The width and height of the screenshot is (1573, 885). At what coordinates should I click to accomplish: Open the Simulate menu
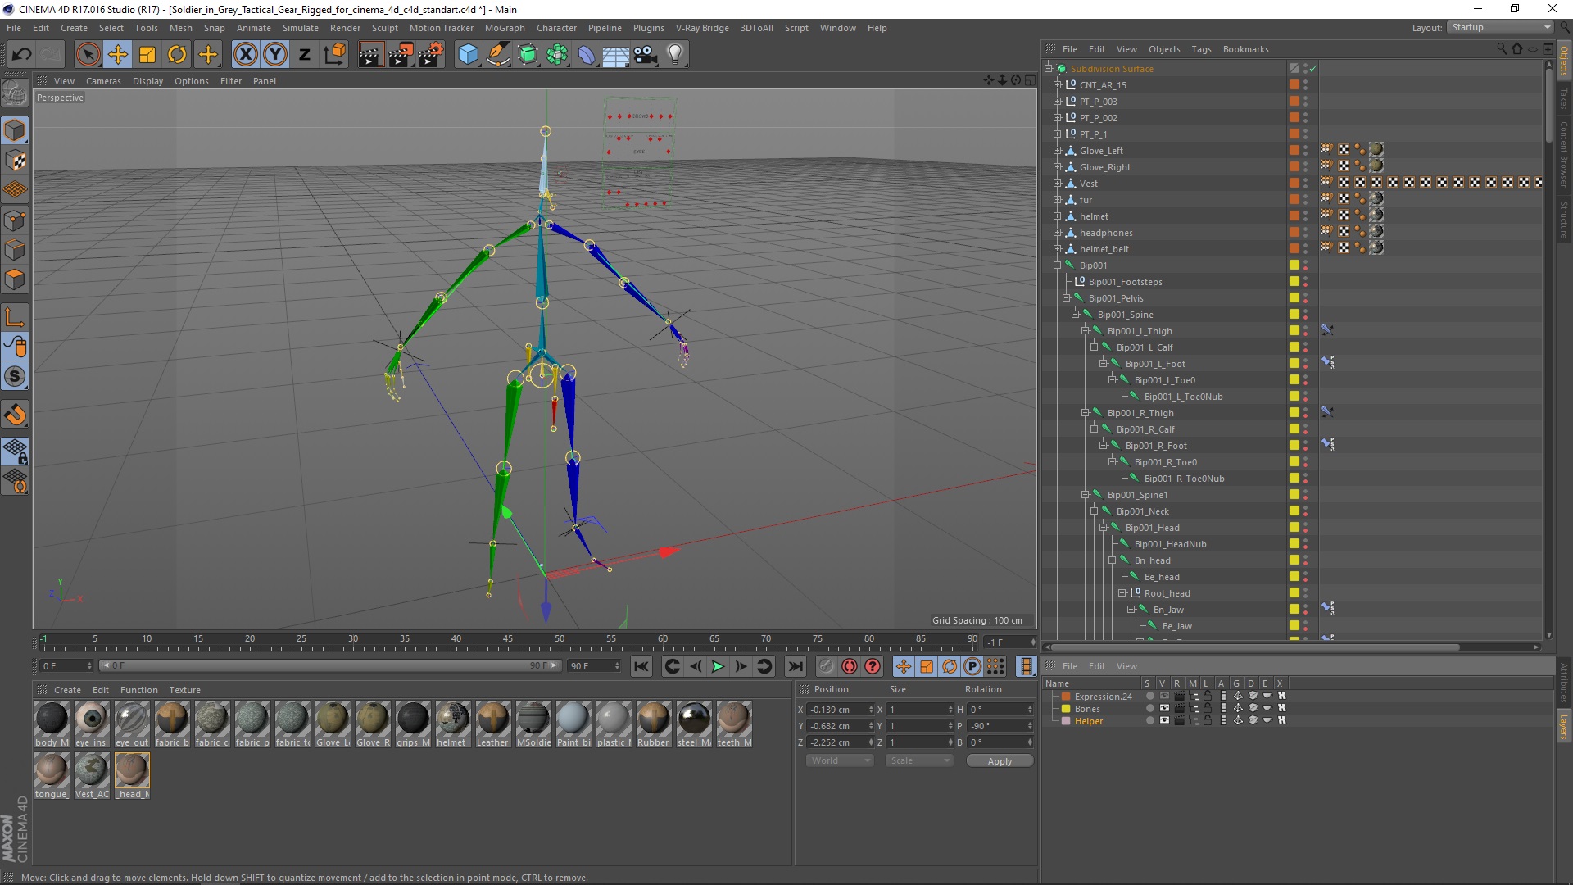point(301,28)
